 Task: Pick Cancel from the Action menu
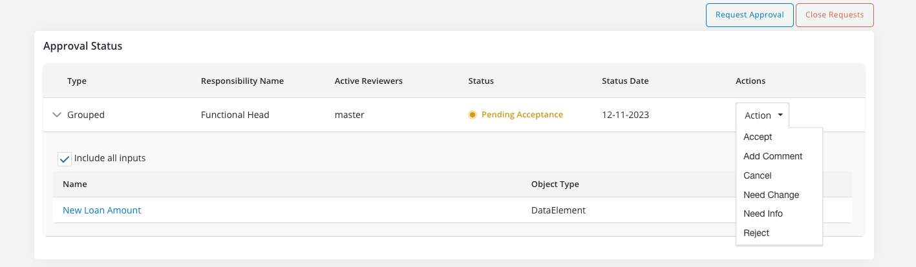[x=757, y=175]
